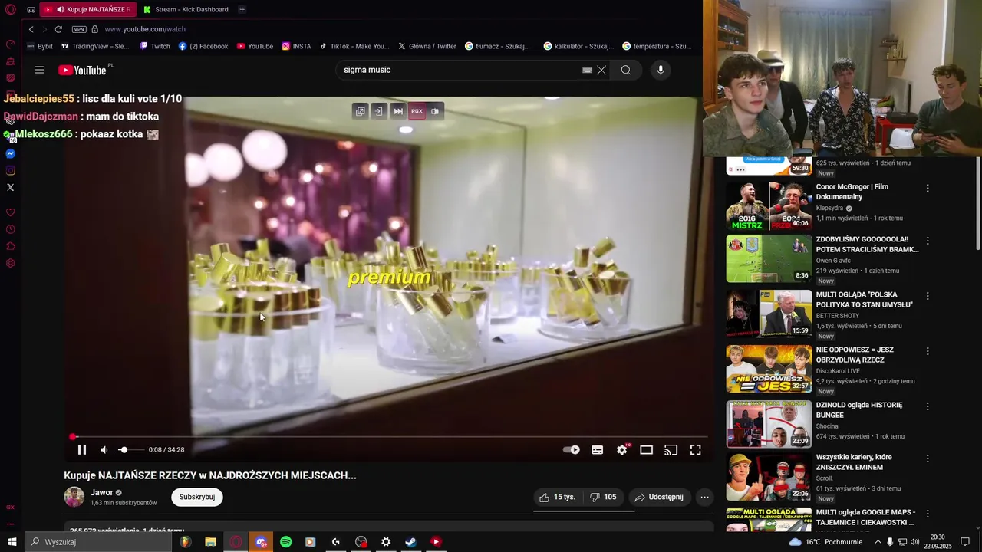Open options for DZINOLD ogląda HISTORIĘ BUNGEE
Viewport: 982px width, 552px height.
(928, 406)
